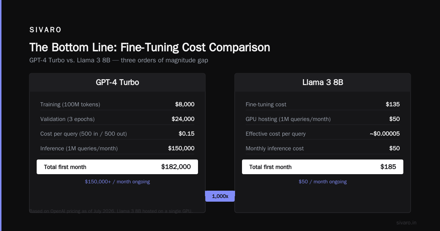Select the GPT-4 Turbo card header

[117, 82]
